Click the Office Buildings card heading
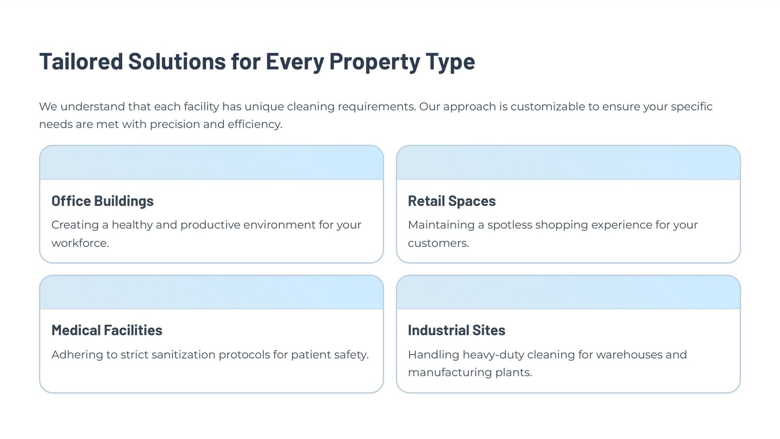This screenshot has width=780, height=439. point(102,201)
